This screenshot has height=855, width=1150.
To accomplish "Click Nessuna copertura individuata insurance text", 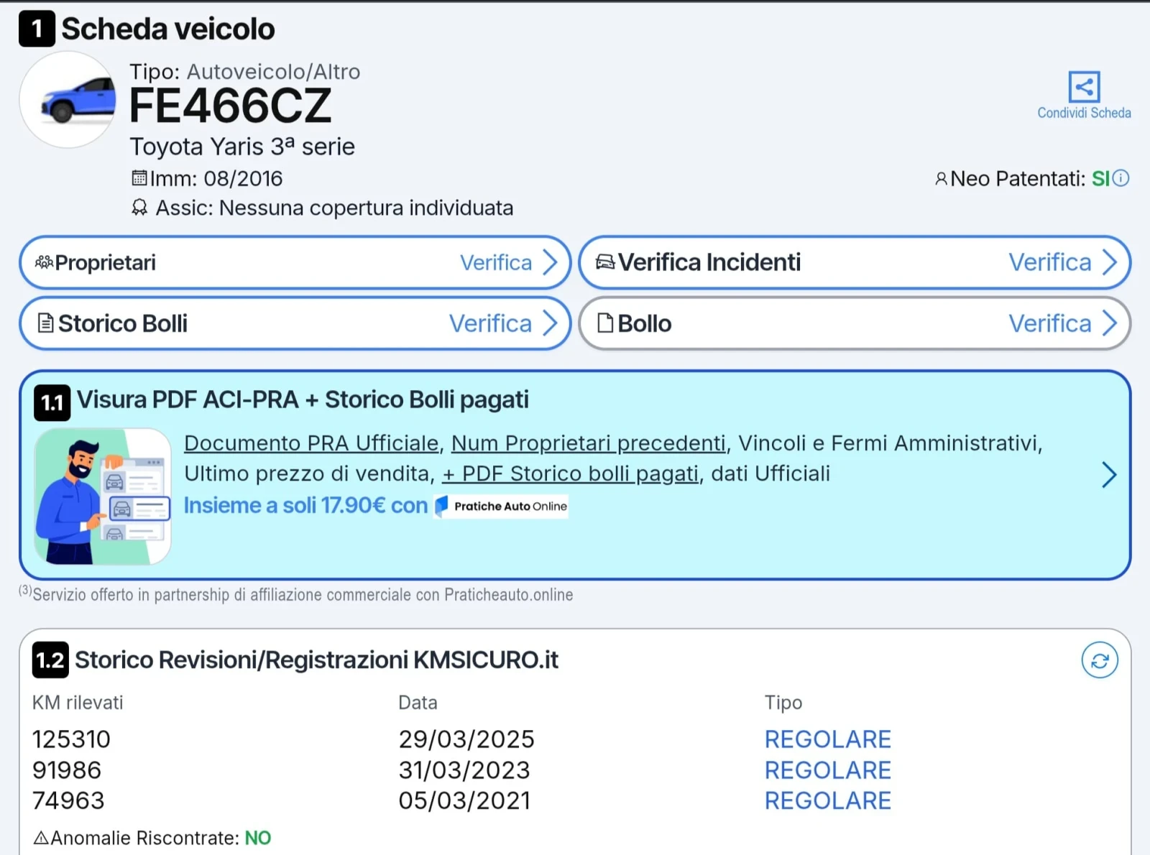I will [x=367, y=208].
